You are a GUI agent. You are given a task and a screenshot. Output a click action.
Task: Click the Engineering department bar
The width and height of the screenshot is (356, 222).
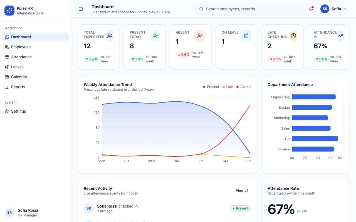point(314,97)
